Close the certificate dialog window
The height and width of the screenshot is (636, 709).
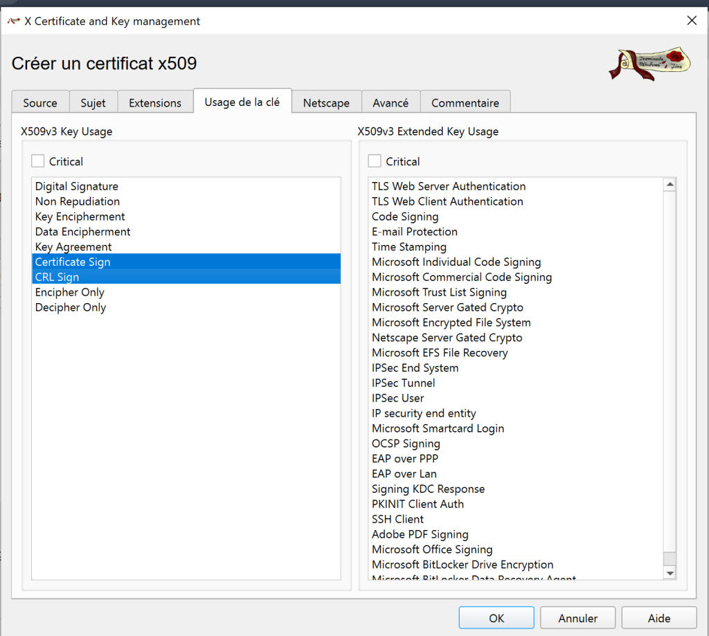point(691,21)
